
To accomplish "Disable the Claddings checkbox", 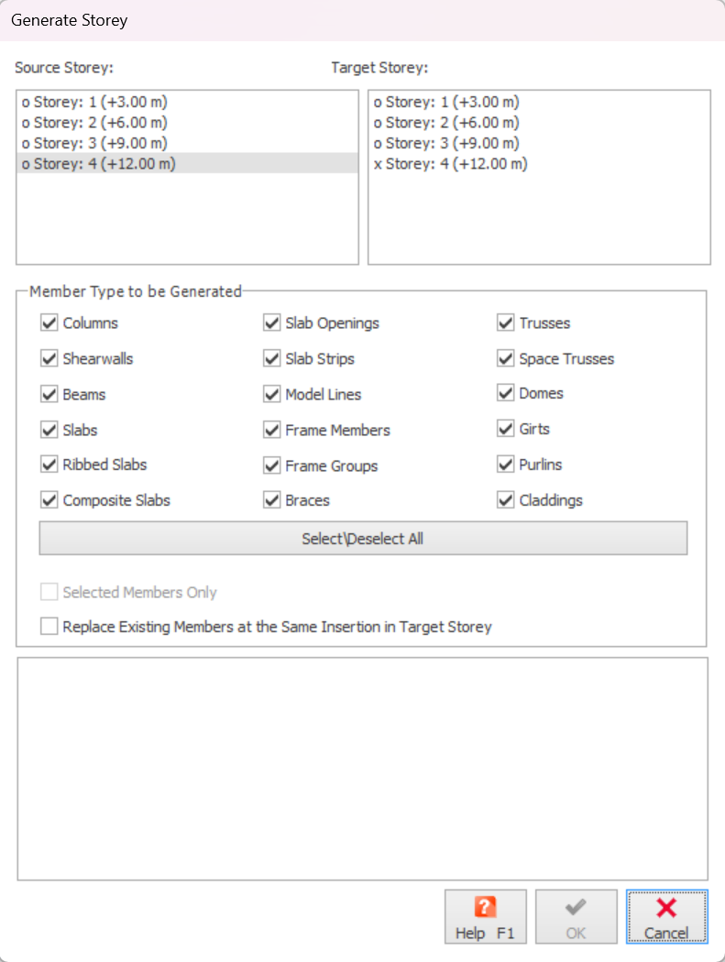I will pyautogui.click(x=506, y=500).
